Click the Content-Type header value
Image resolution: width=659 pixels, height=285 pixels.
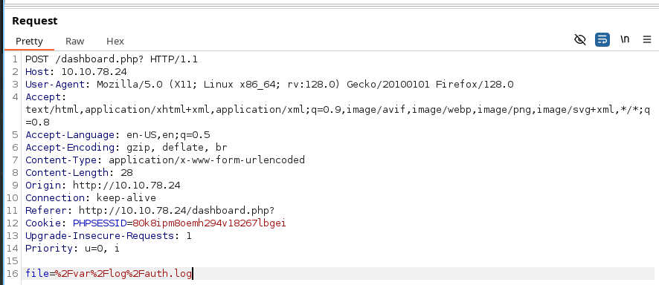point(206,160)
